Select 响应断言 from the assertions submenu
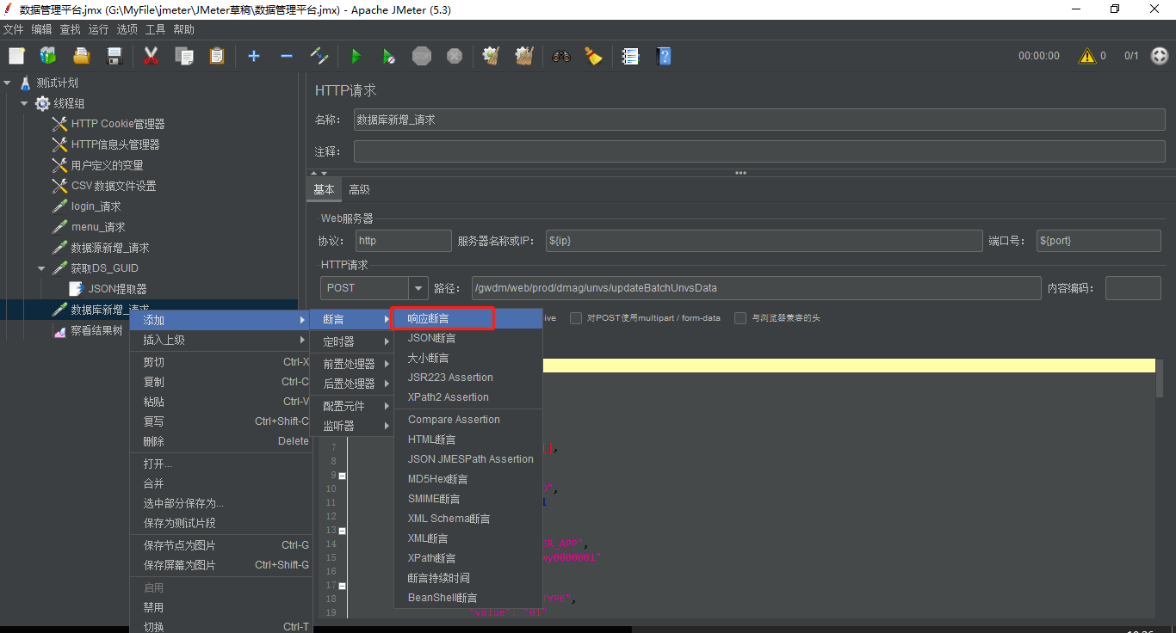1176x633 pixels. point(468,319)
